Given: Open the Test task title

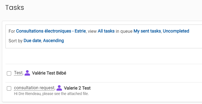Looking at the screenshot, I should point(18,73).
